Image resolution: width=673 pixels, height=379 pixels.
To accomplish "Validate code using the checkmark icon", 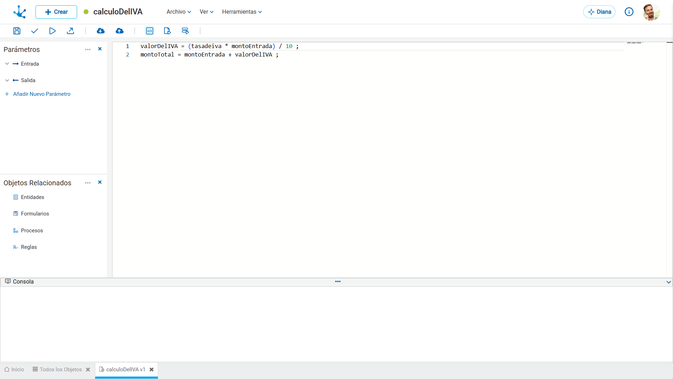I will tap(34, 31).
